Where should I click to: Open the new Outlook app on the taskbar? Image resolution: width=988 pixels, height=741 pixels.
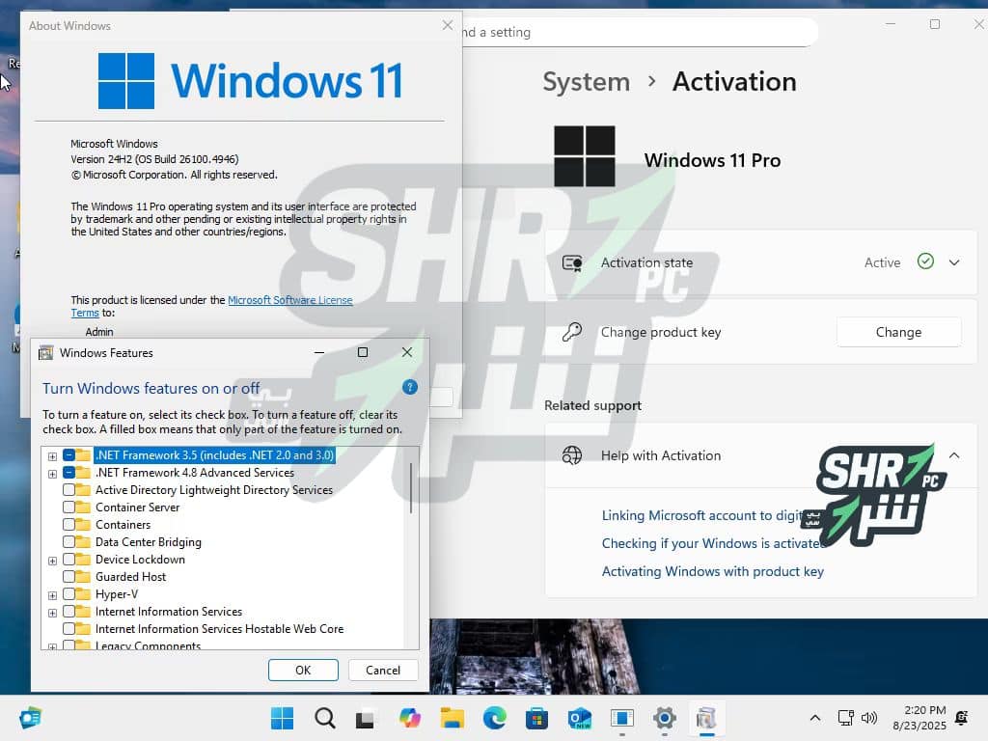pyautogui.click(x=580, y=718)
